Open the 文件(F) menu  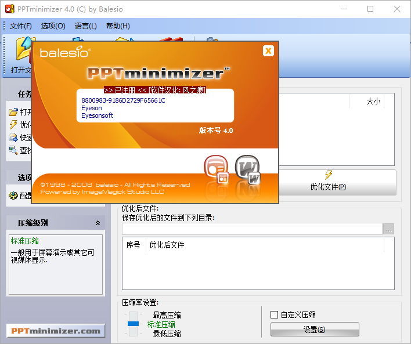[21, 26]
